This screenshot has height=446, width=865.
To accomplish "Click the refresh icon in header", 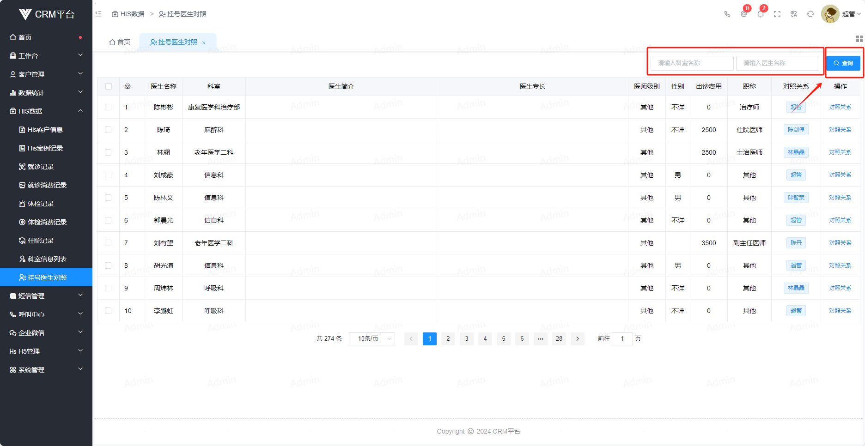I will point(810,14).
